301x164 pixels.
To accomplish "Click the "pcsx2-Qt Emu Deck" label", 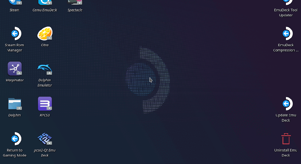I will tap(45, 153).
